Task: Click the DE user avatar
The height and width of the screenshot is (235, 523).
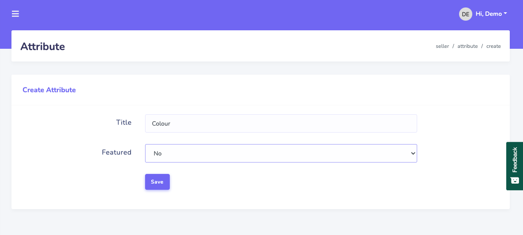Action: click(x=465, y=14)
